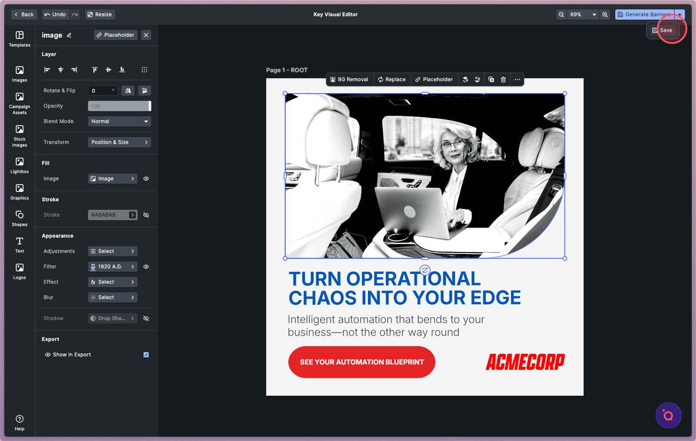Screen dimensions: 696x441
Task: Zoom in with the magnifier plus icon
Action: tap(605, 14)
